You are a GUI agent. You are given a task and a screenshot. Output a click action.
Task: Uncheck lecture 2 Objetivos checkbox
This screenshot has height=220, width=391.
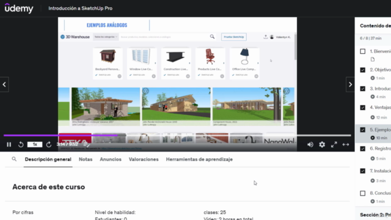click(x=362, y=70)
